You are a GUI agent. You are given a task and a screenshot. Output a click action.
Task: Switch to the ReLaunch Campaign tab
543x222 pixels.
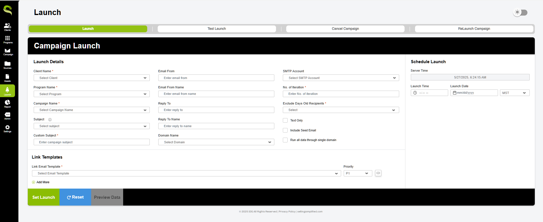(474, 29)
